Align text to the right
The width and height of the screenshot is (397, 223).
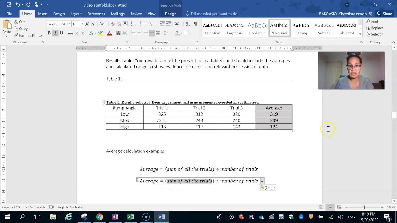145,33
